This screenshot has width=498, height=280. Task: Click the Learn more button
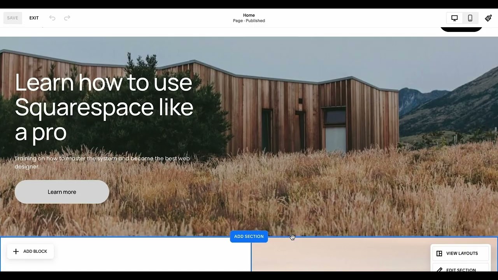62,192
